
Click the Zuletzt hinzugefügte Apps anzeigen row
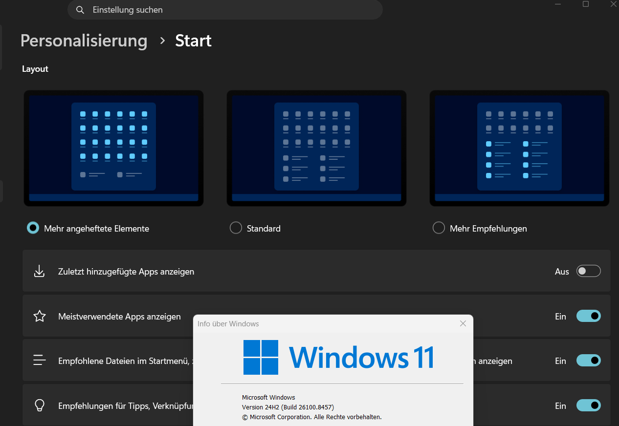pyautogui.click(x=316, y=271)
